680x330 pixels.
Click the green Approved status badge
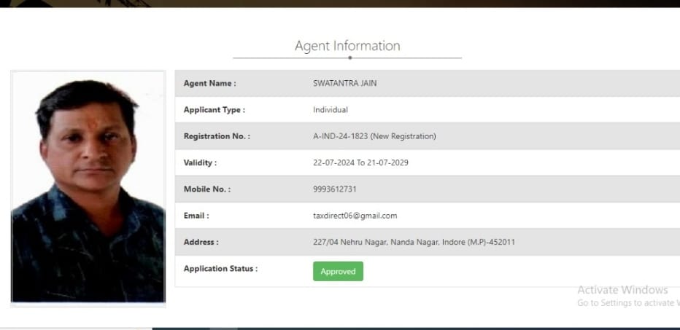[x=338, y=271]
